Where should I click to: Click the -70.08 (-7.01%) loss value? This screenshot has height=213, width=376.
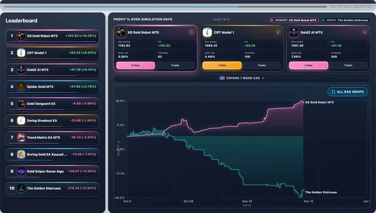84,154
